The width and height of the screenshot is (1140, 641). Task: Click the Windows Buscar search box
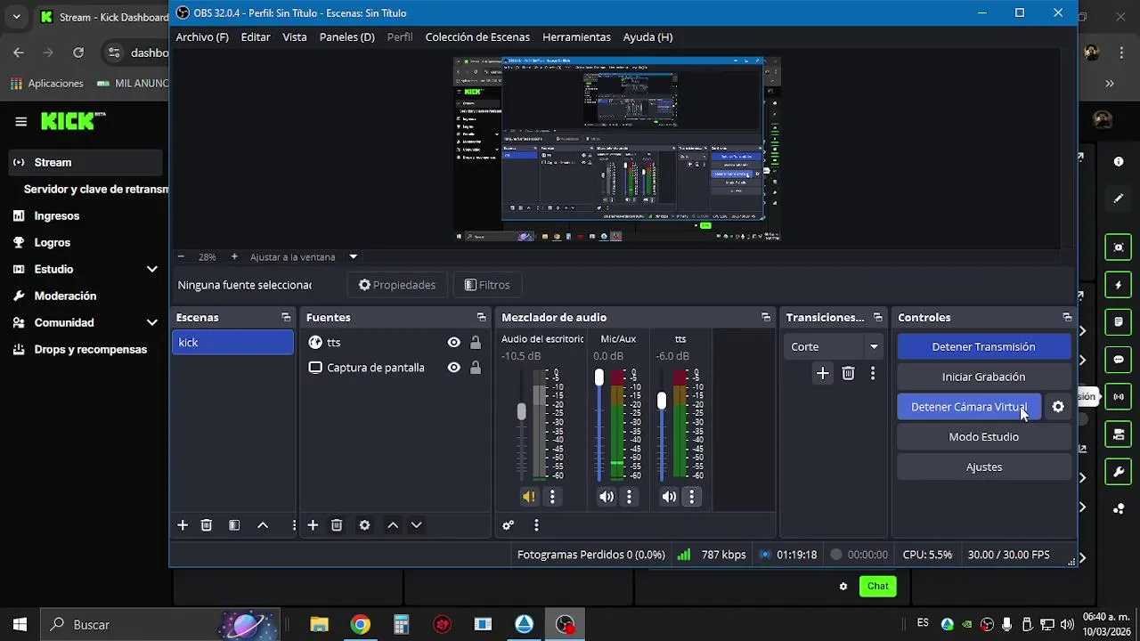(160, 625)
